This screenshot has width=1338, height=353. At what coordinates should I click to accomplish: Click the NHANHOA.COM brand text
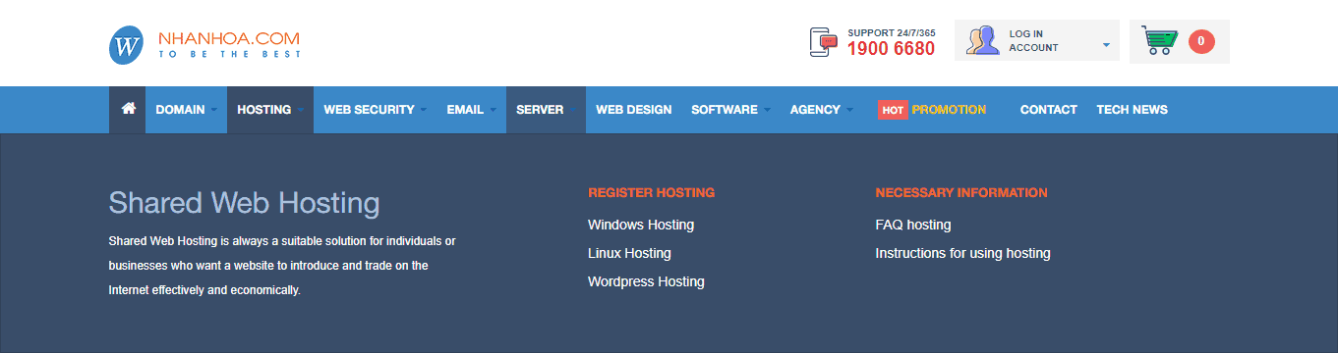pos(229,38)
